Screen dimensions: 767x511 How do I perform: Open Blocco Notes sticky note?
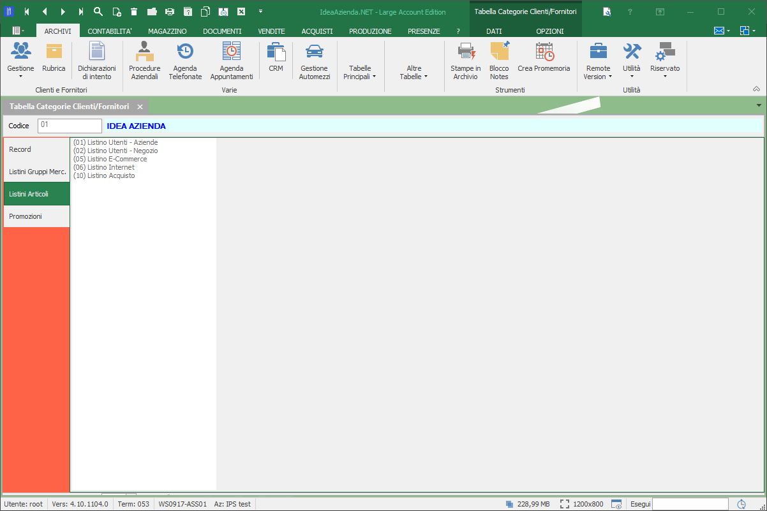tap(499, 61)
